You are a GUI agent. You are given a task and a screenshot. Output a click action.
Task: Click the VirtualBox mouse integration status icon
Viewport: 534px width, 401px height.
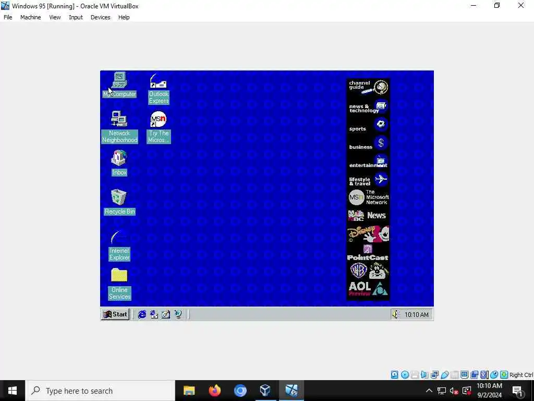[494, 375]
